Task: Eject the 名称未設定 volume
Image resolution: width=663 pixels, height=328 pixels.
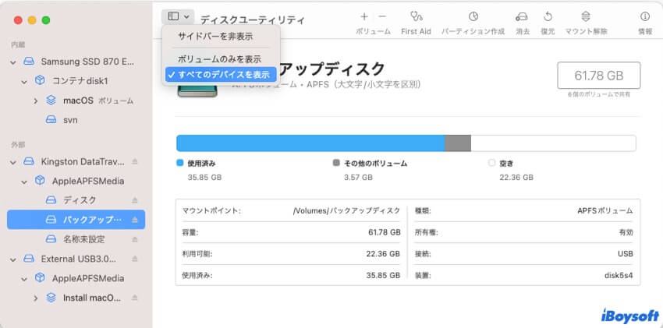Action: click(x=134, y=239)
